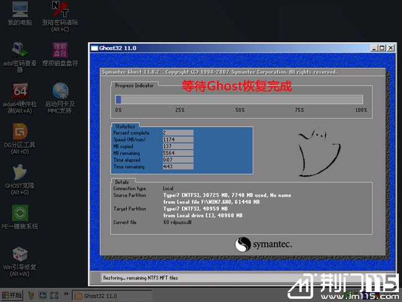Open the 登陆密码清除 (Alt+C) icon
Image resolution: width=402 pixels, height=302 pixels.
click(x=60, y=17)
